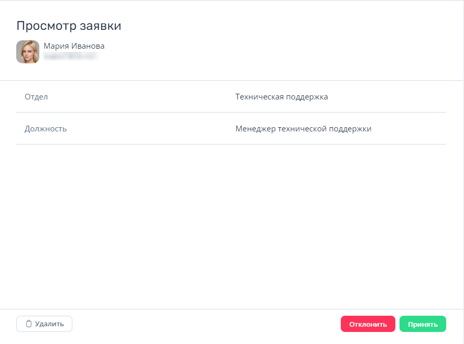The image size is (464, 344).
Task: Click the empty gap inside the Должность row
Action: [x=152, y=129]
